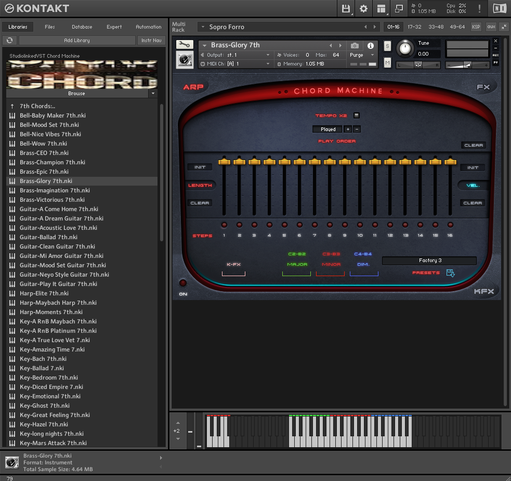Screen dimensions: 511x481
Task: Show instrument info with the i icon
Action: tap(371, 46)
